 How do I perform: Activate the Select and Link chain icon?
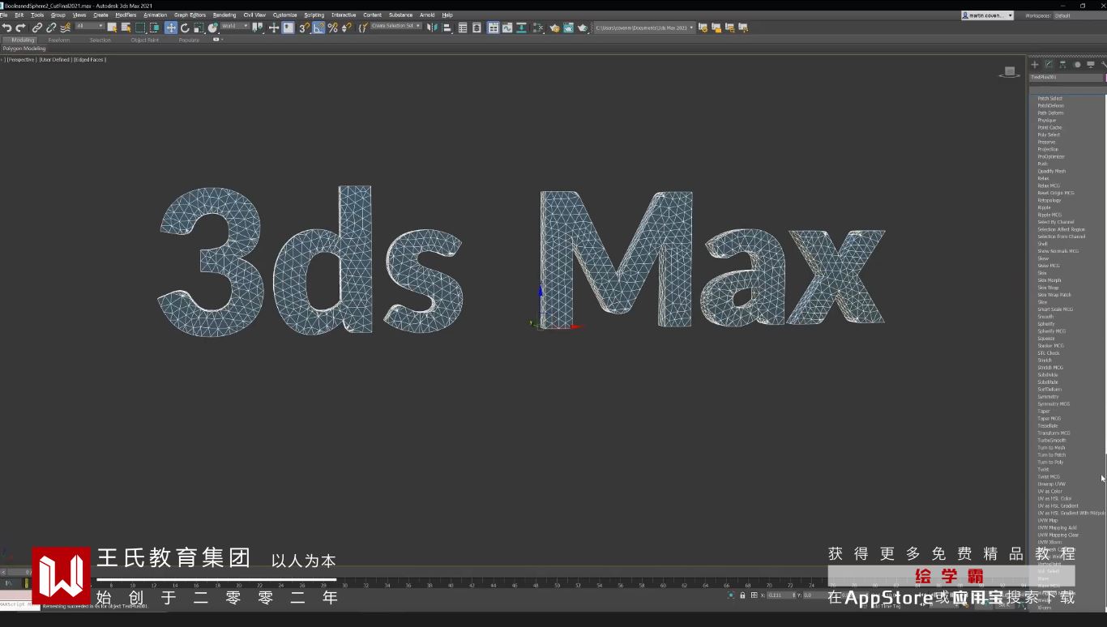click(x=37, y=28)
